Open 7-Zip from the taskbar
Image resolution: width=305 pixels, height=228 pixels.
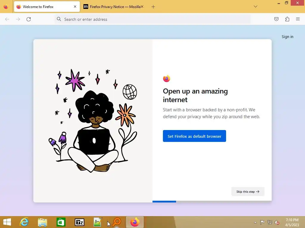point(80,222)
